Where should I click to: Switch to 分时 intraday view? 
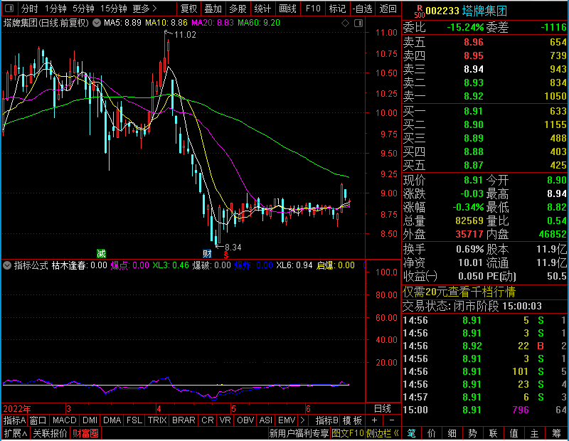click(29, 9)
